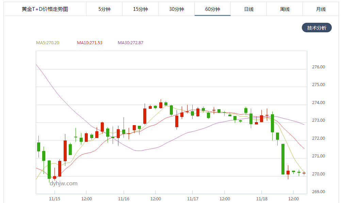342x203 pixels.
Task: Select the 274.00 price level label
Action: click(318, 103)
